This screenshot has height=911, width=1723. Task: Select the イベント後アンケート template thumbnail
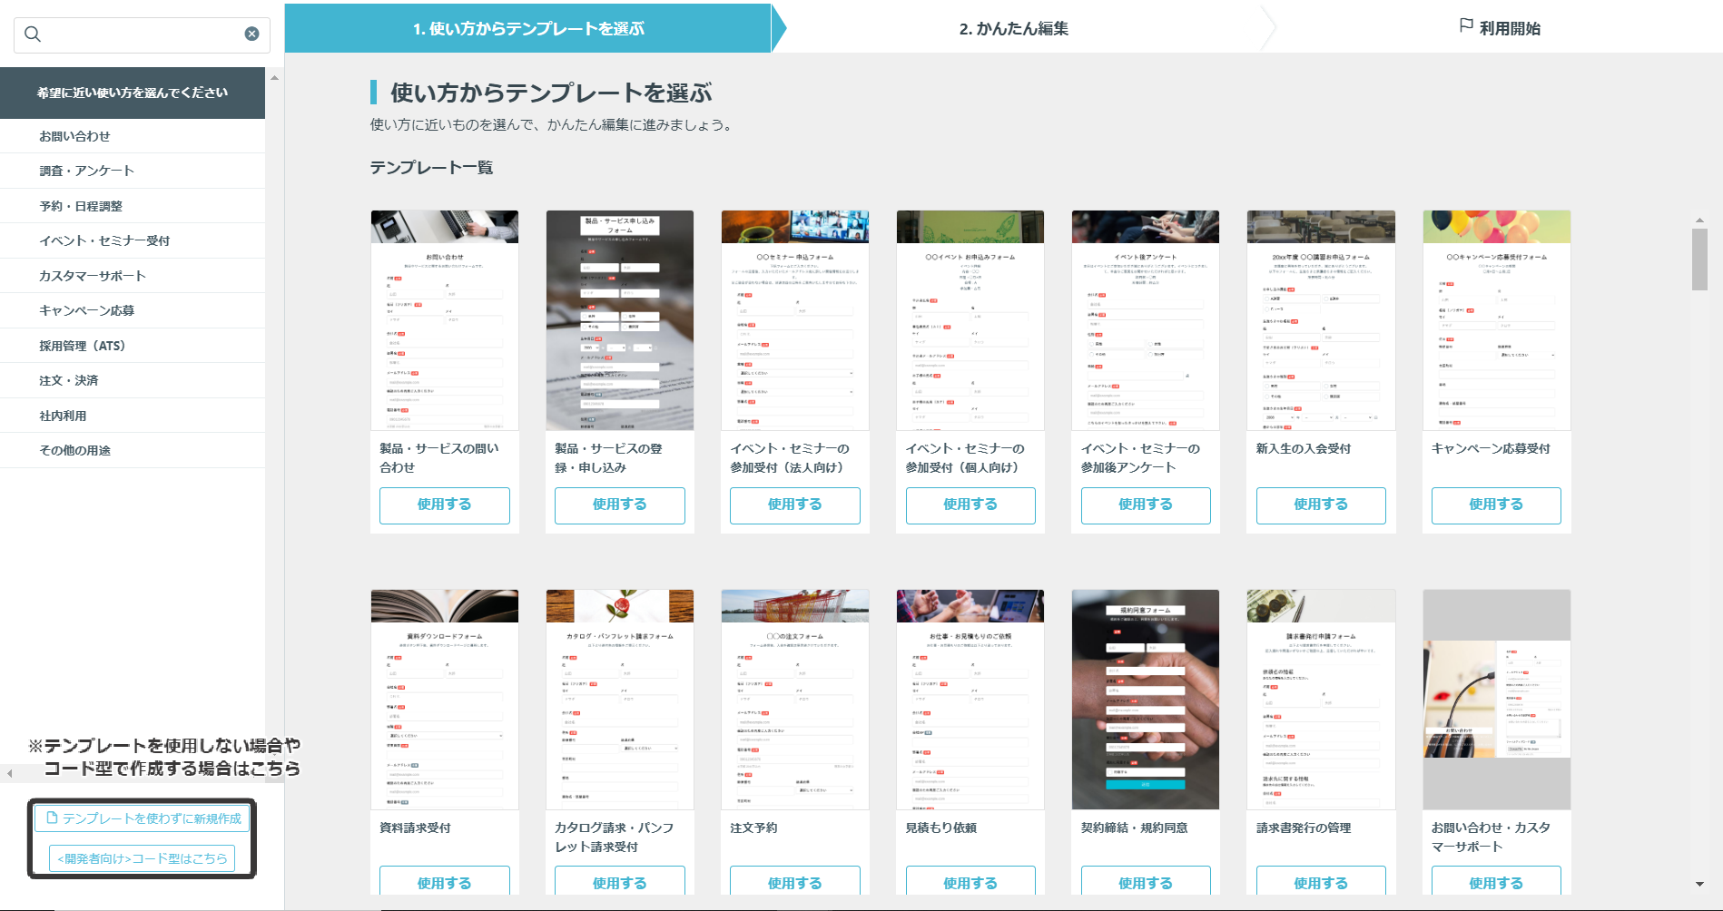1145,320
